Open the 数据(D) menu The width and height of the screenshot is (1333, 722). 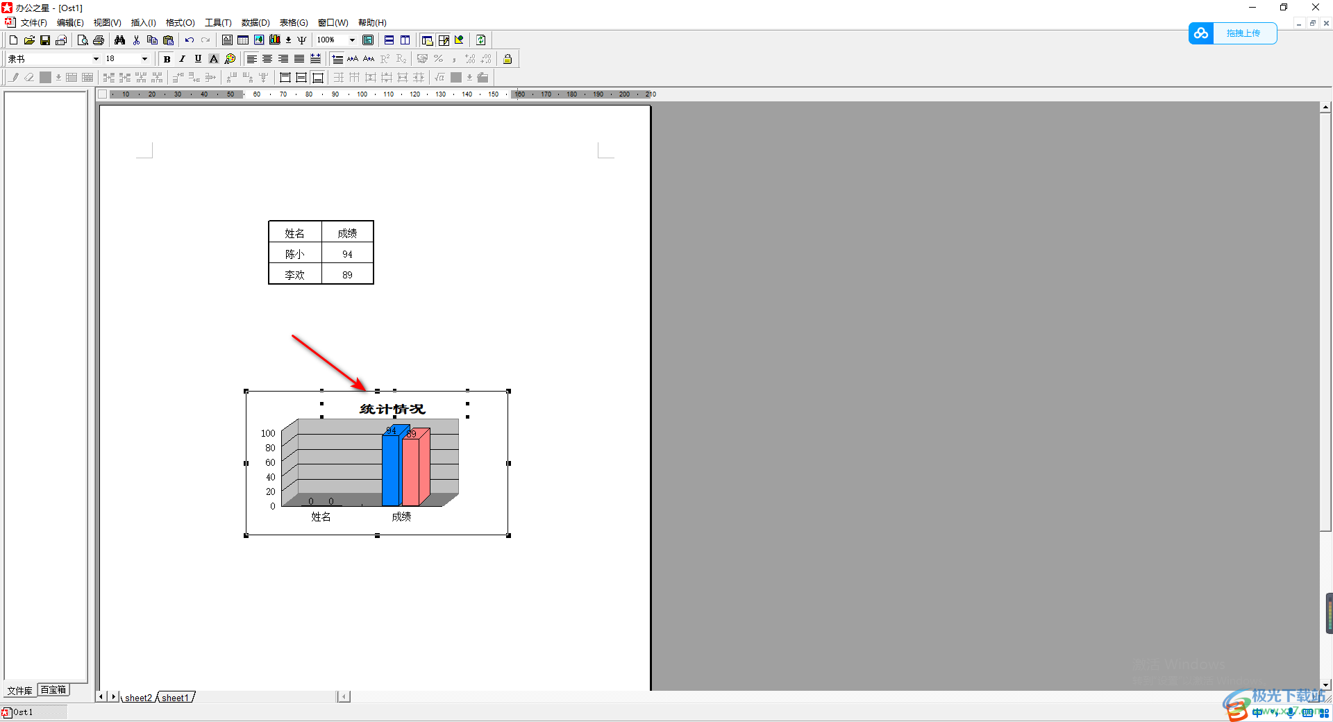click(255, 23)
